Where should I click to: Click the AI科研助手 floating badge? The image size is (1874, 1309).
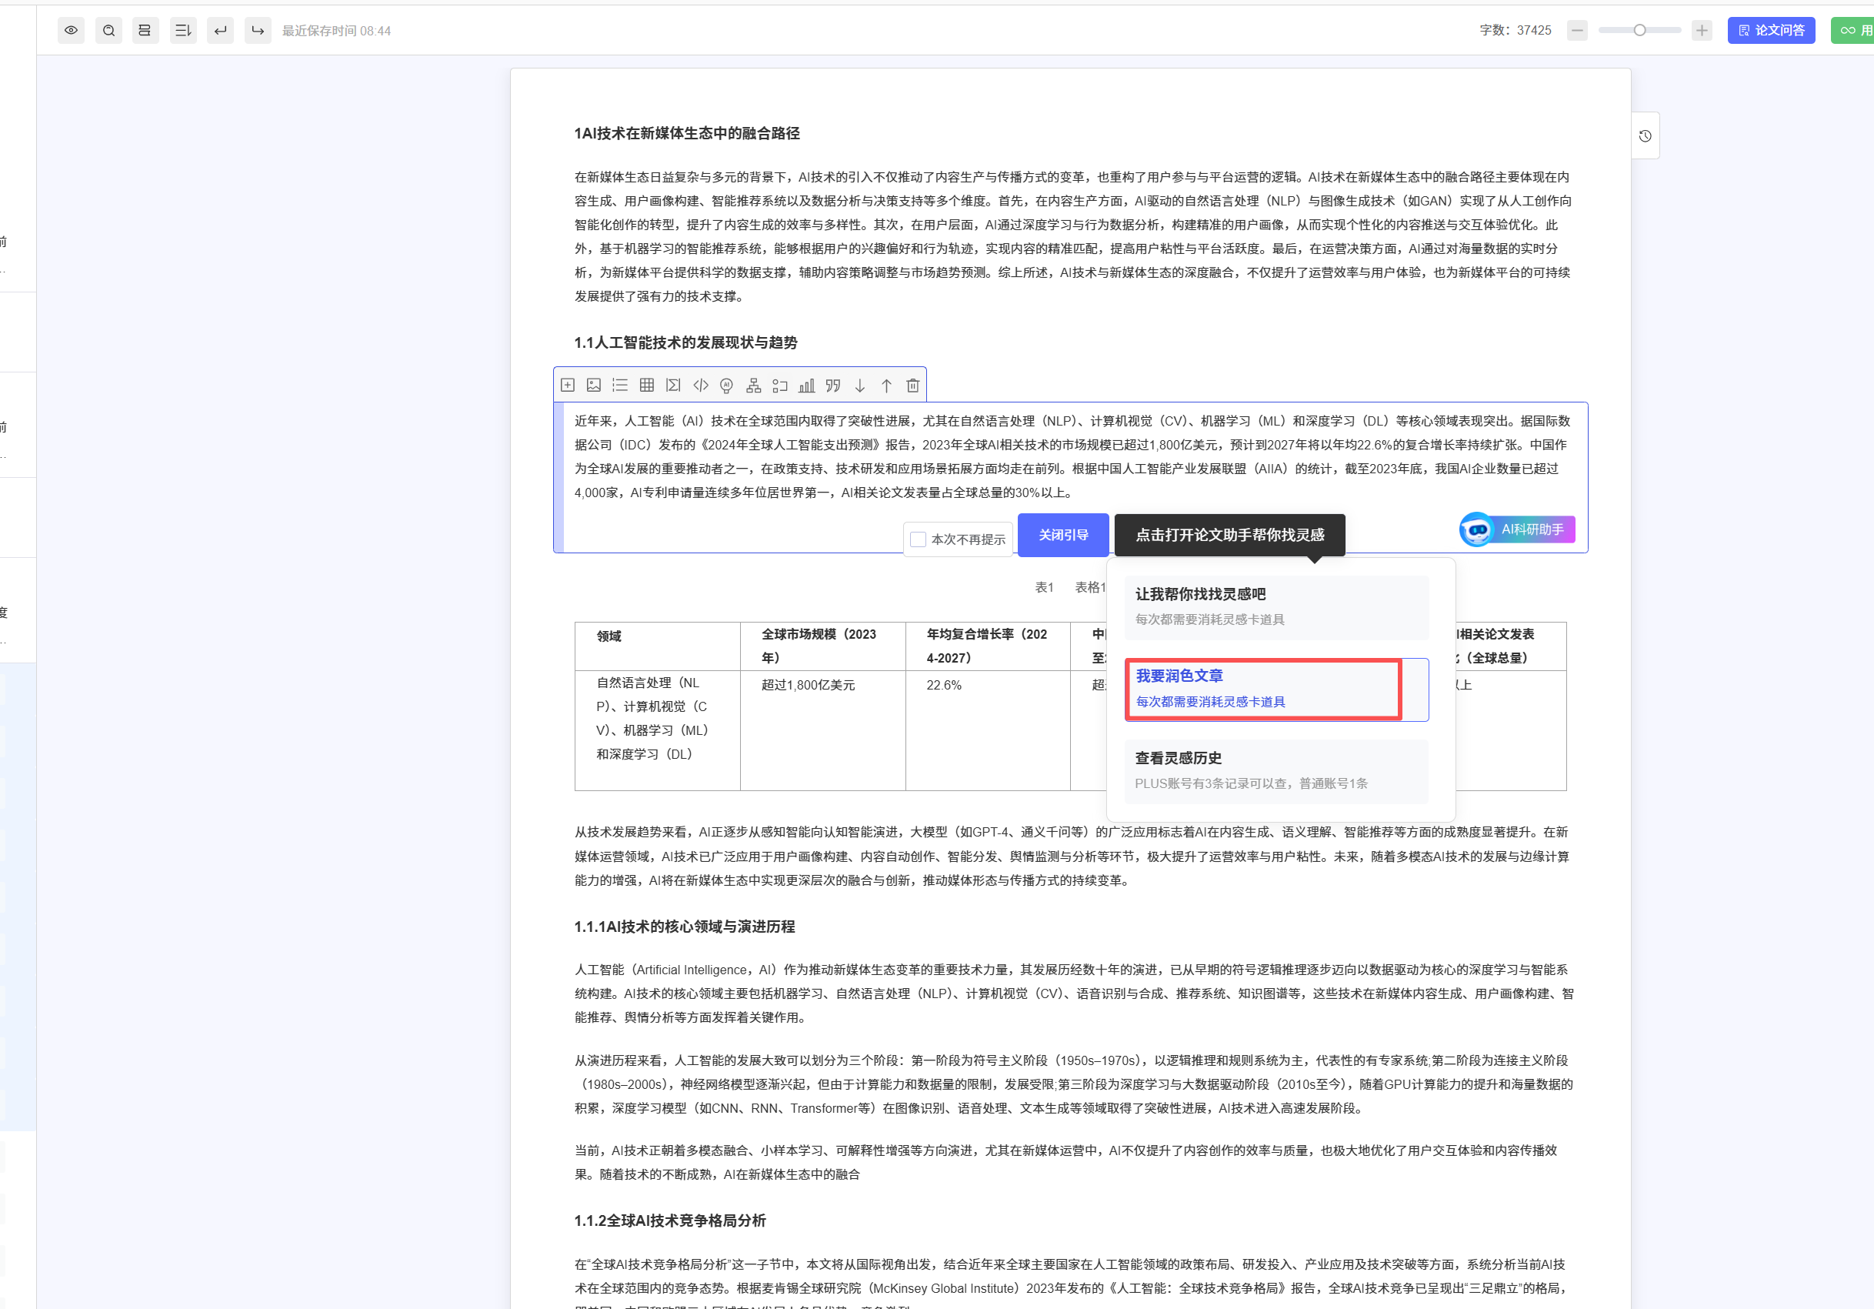point(1517,529)
